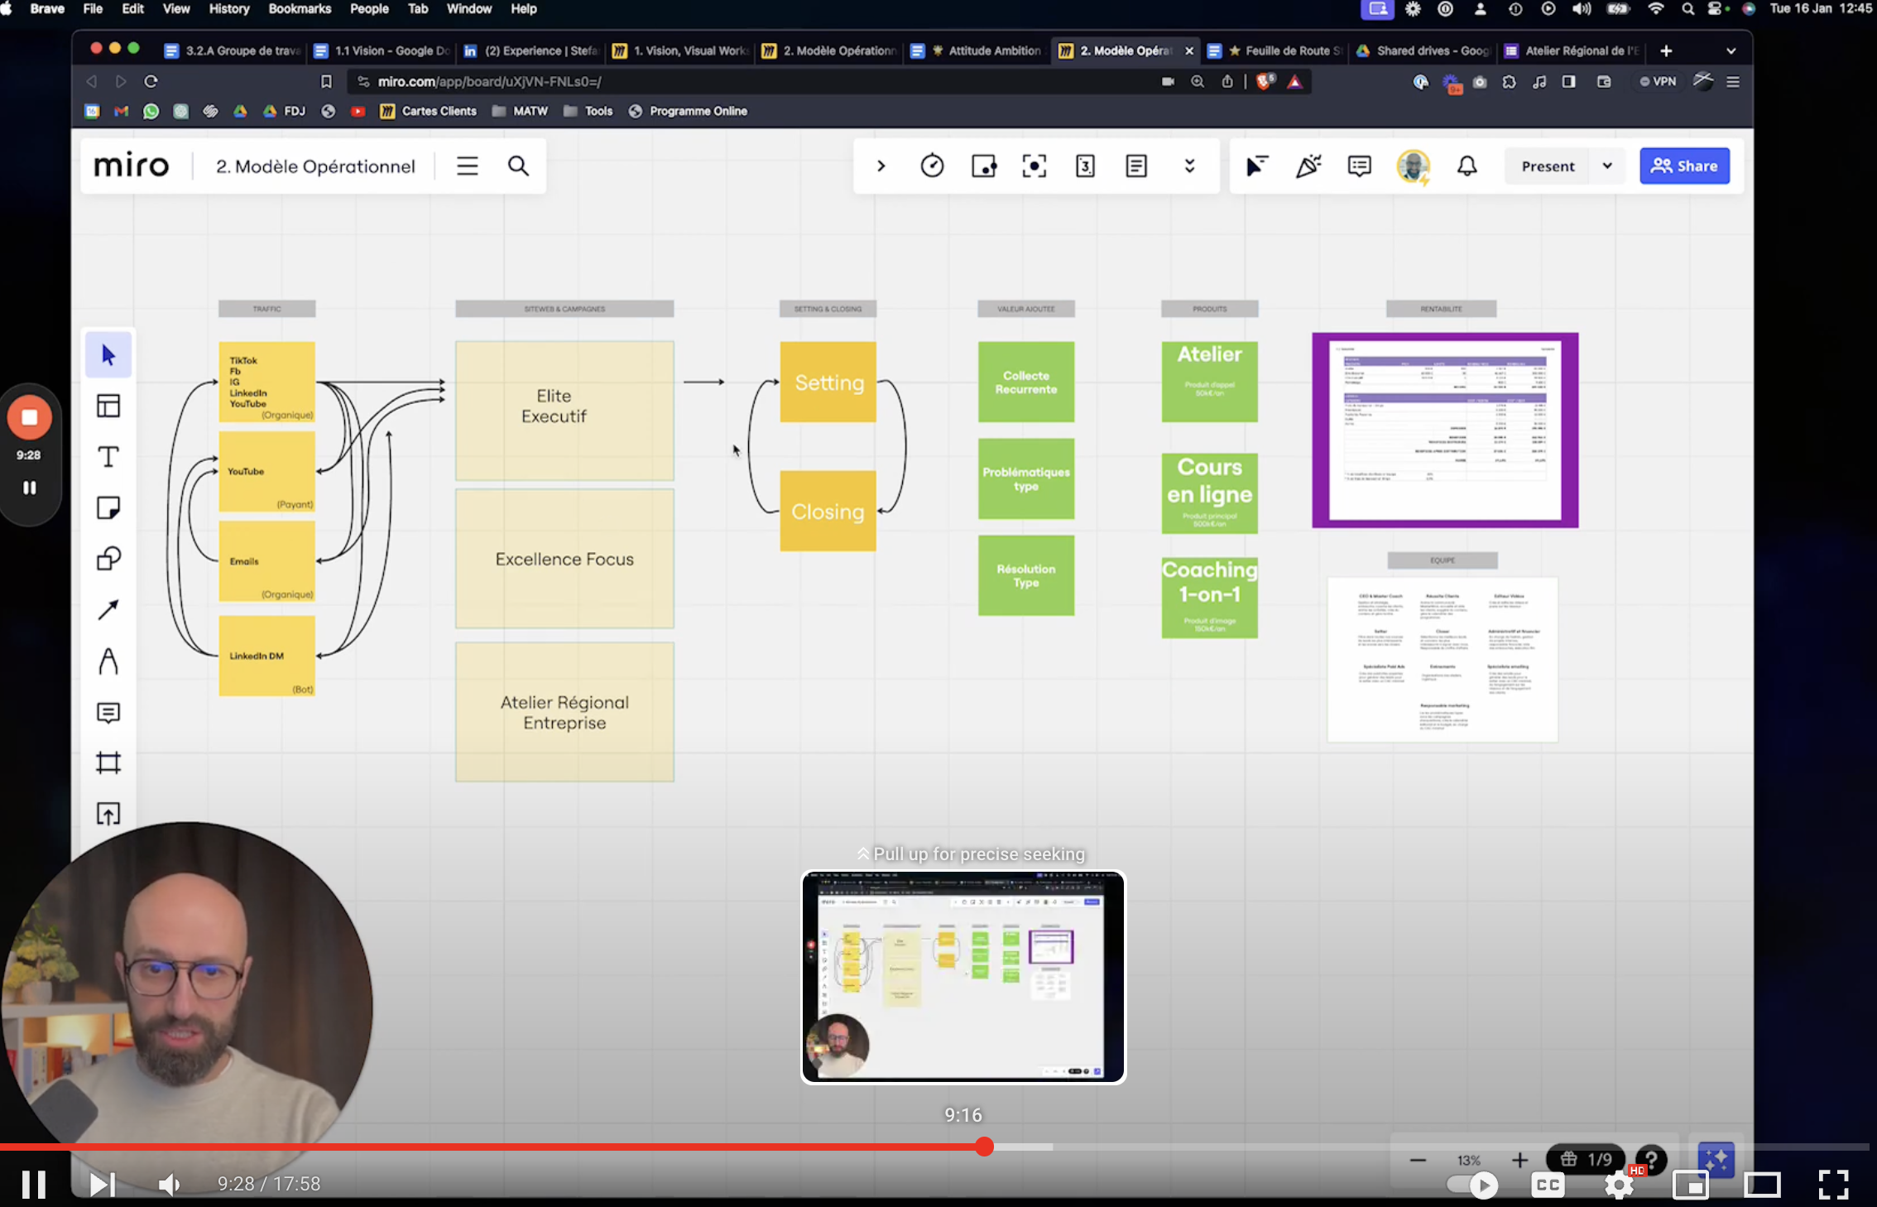
Task: Open board search magnifier
Action: click(518, 166)
